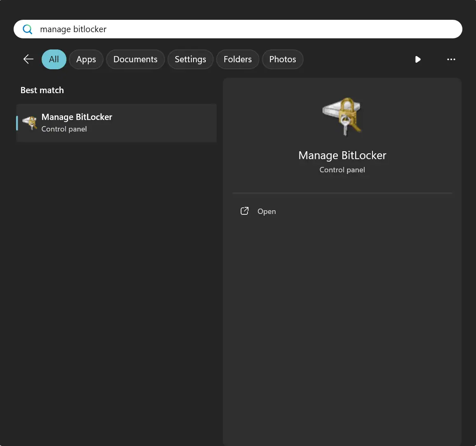
Task: Open the three-dot options menu
Action: coord(451,59)
